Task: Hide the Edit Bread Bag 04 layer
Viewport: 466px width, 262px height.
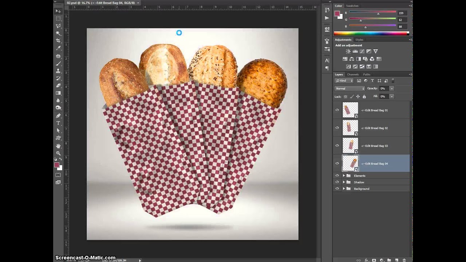Action: coord(337,163)
